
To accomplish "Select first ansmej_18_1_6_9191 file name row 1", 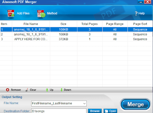I will coord(31,29).
